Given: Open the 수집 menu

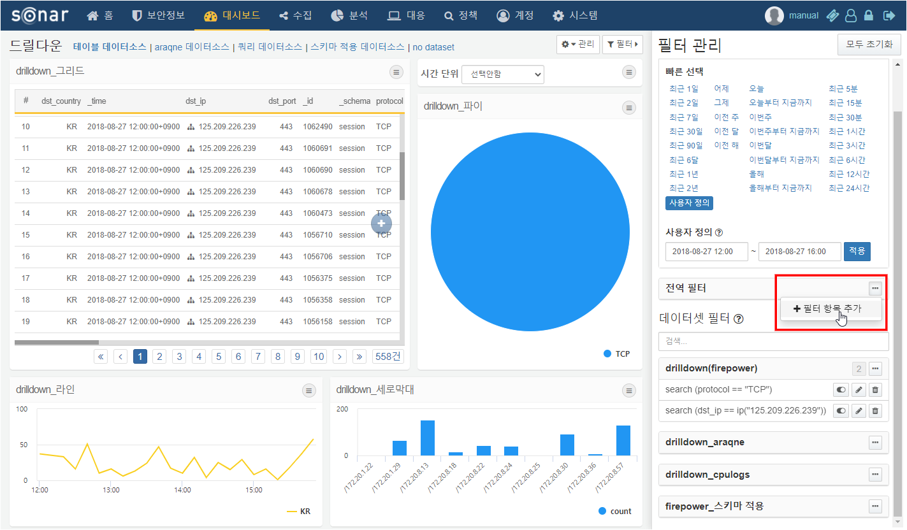Looking at the screenshot, I should (x=295, y=15).
